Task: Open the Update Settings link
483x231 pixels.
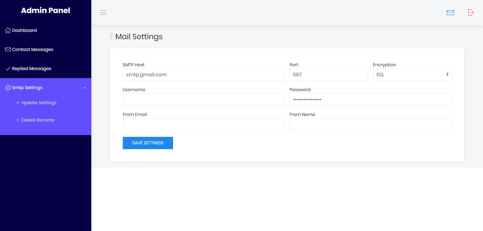Action: 39,103
